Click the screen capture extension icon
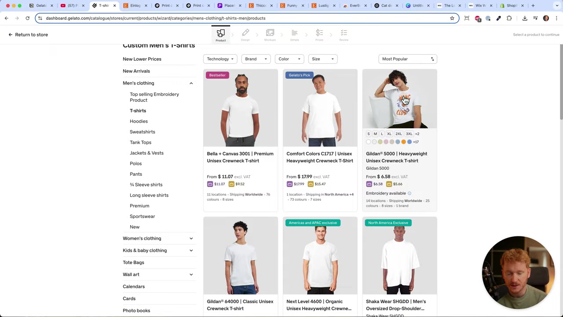This screenshot has width=563, height=317. click(x=467, y=18)
